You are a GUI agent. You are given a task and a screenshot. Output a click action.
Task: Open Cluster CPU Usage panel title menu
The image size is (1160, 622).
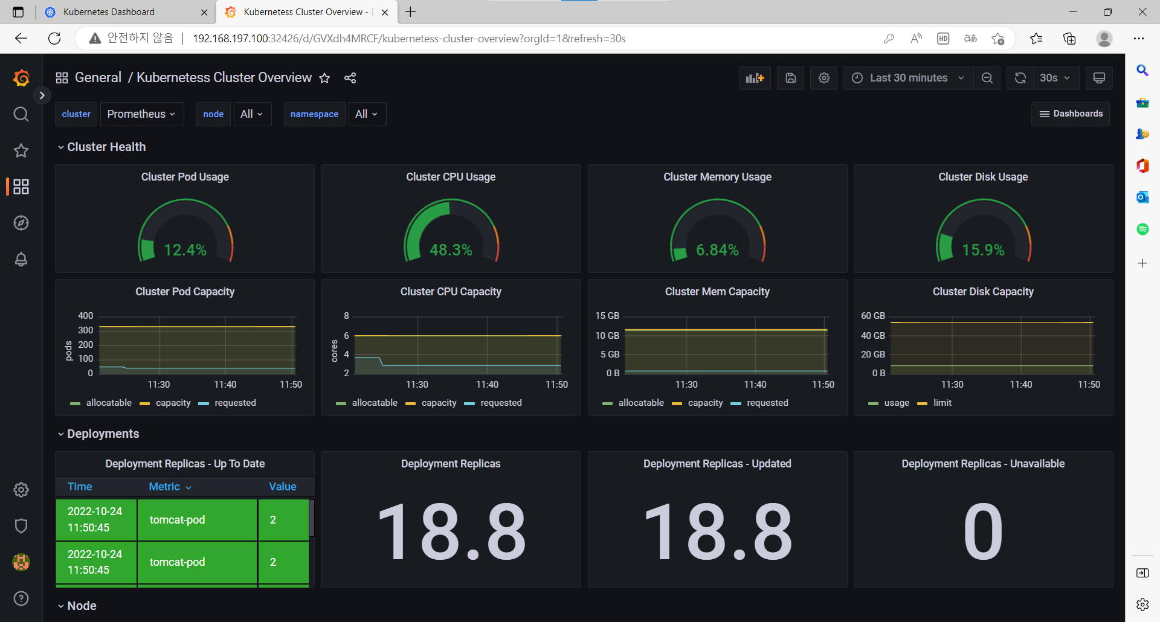coord(451,177)
